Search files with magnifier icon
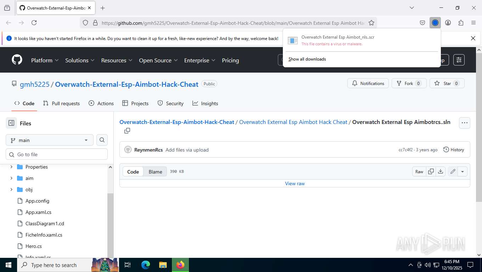The height and width of the screenshot is (272, 482). tap(102, 140)
